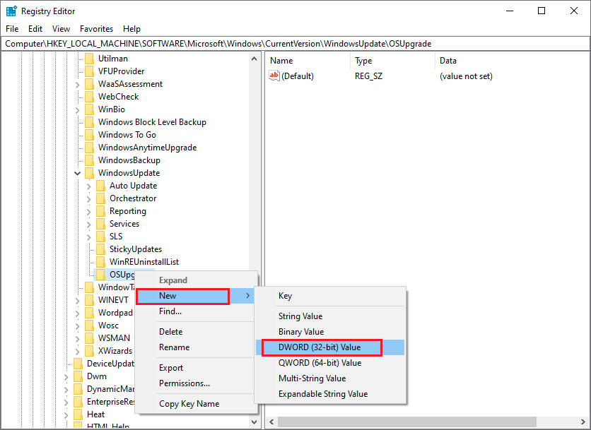Click the Type column header
Screen dimensions: 591x430
pos(393,61)
